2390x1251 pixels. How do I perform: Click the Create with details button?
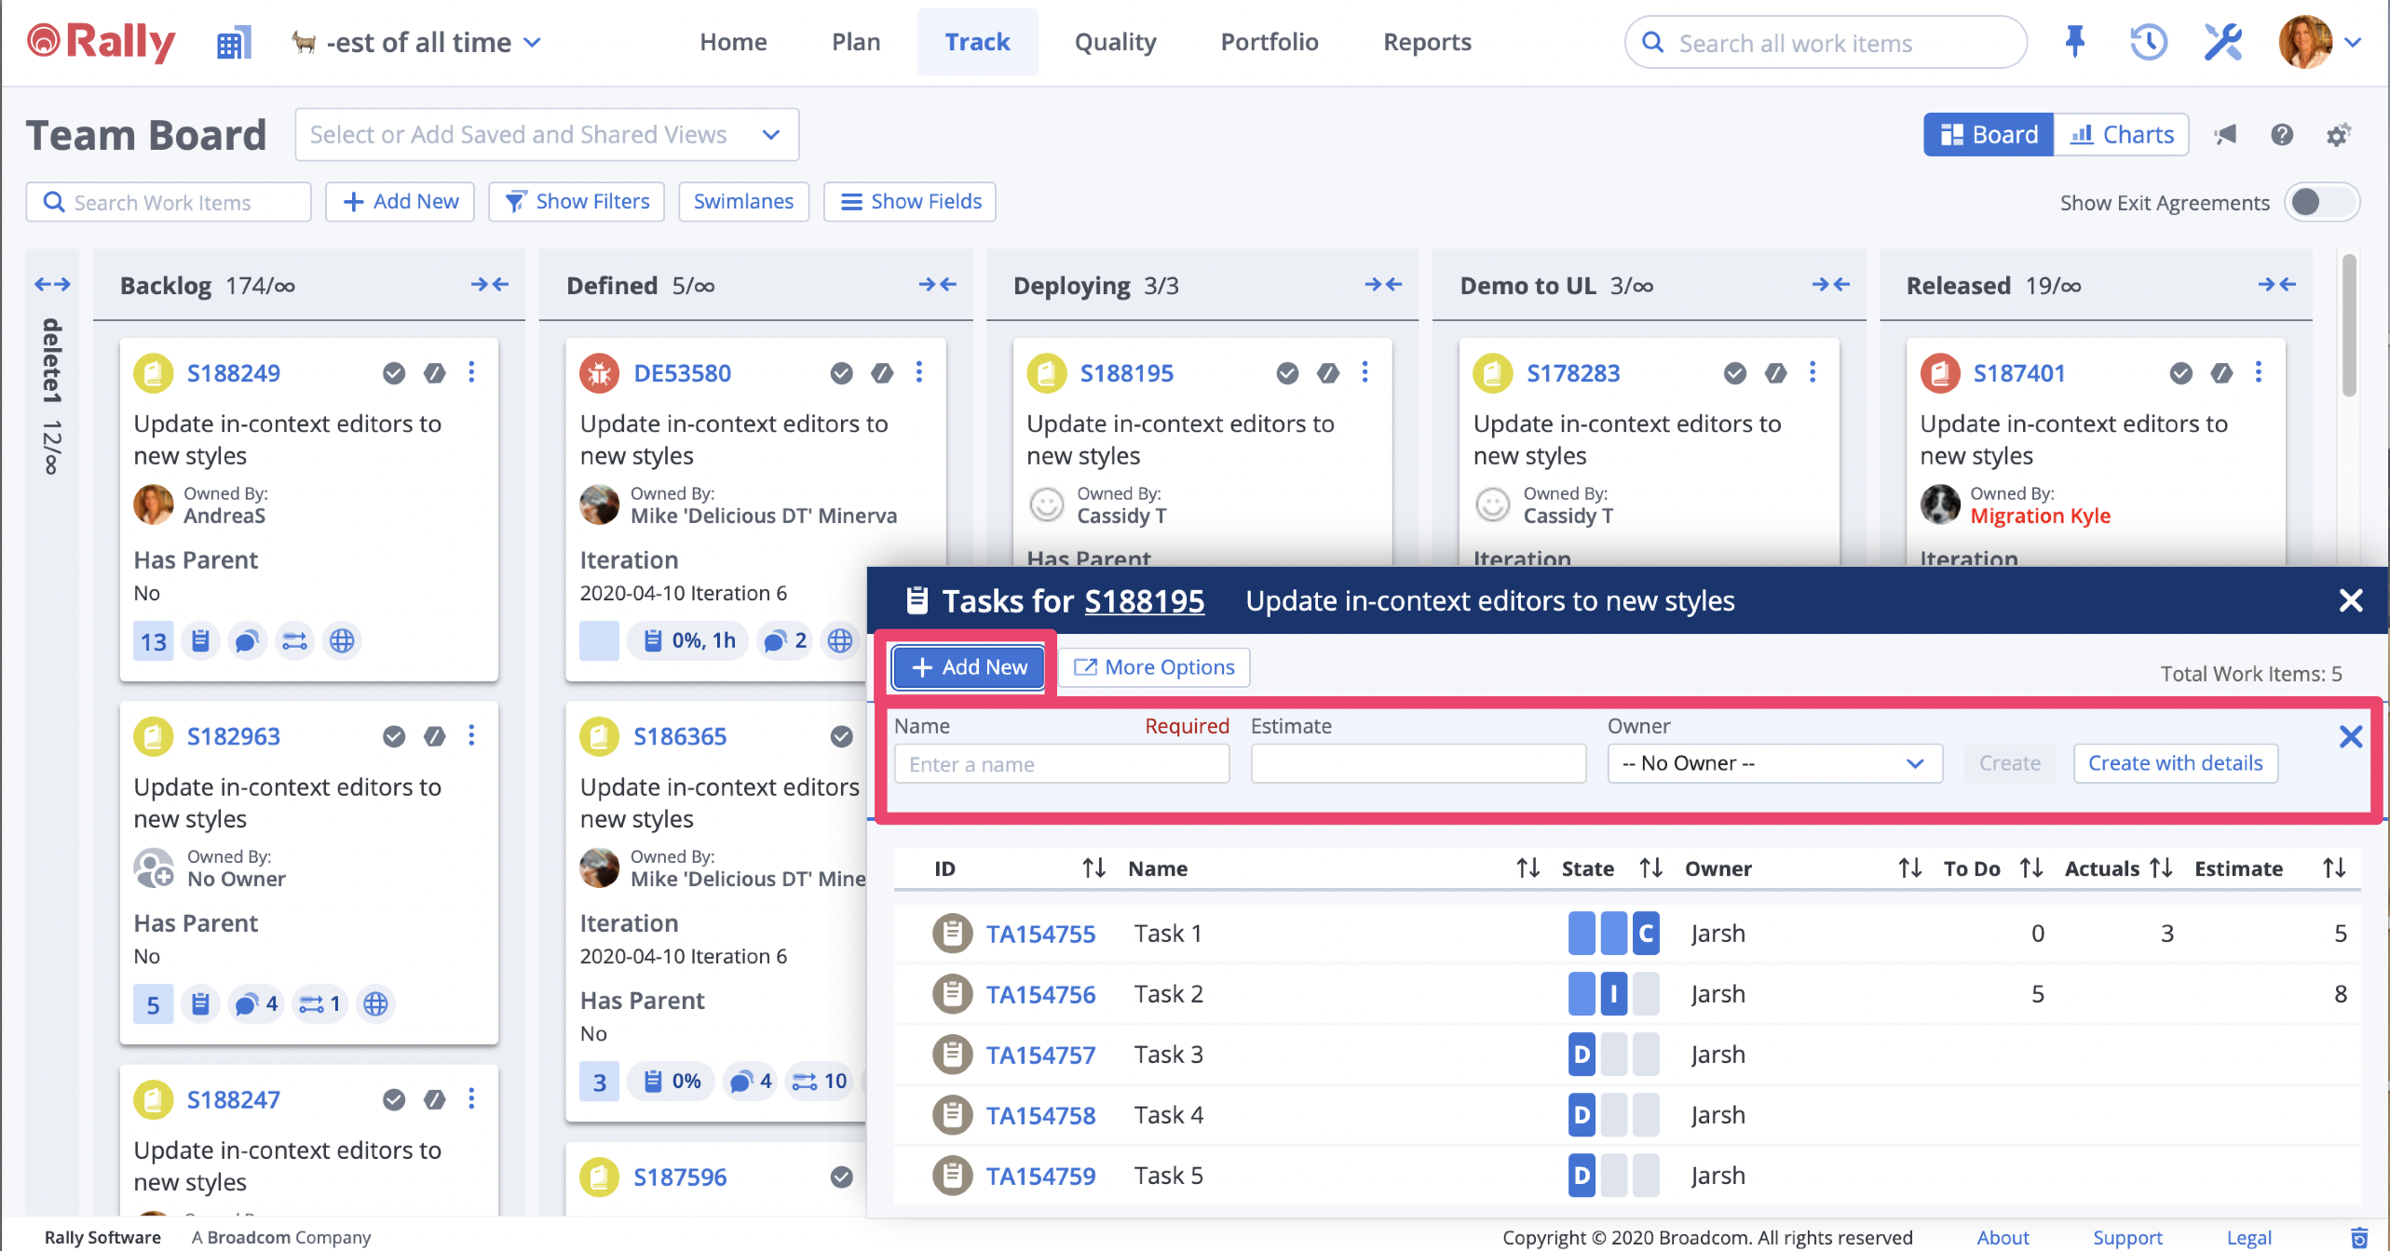(x=2174, y=763)
